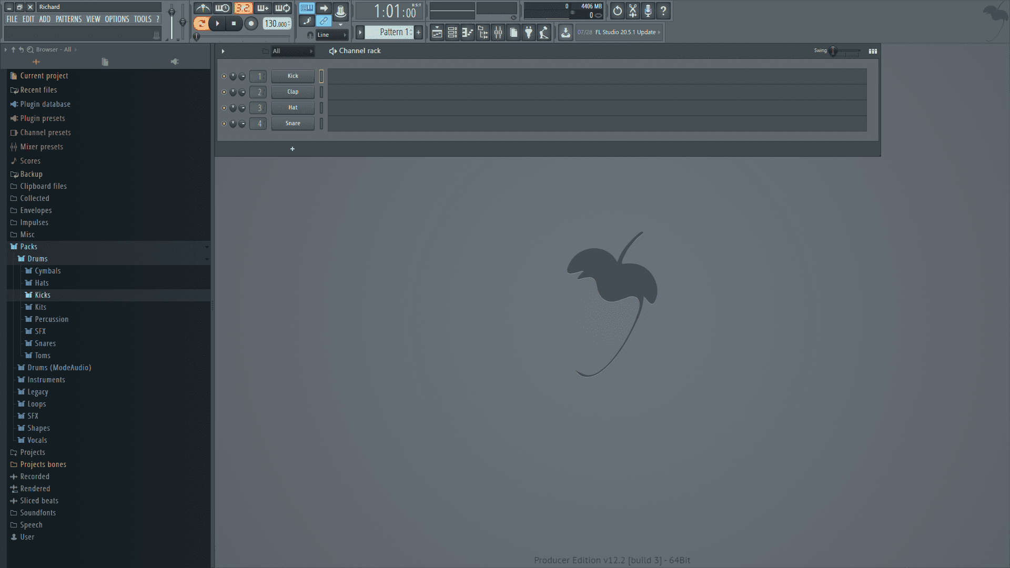Screen dimensions: 1010x568
Task: Click the Record button
Action: [x=251, y=23]
